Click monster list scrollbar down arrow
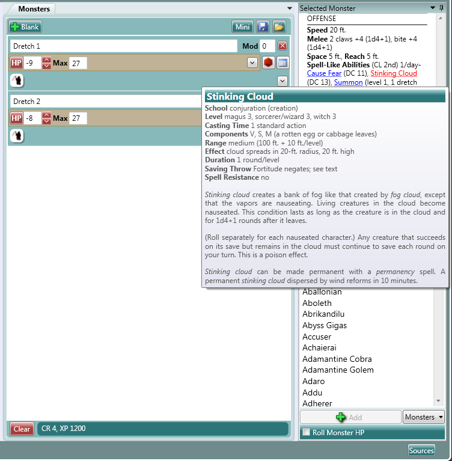This screenshot has width=452, height=461. pyautogui.click(x=438, y=401)
